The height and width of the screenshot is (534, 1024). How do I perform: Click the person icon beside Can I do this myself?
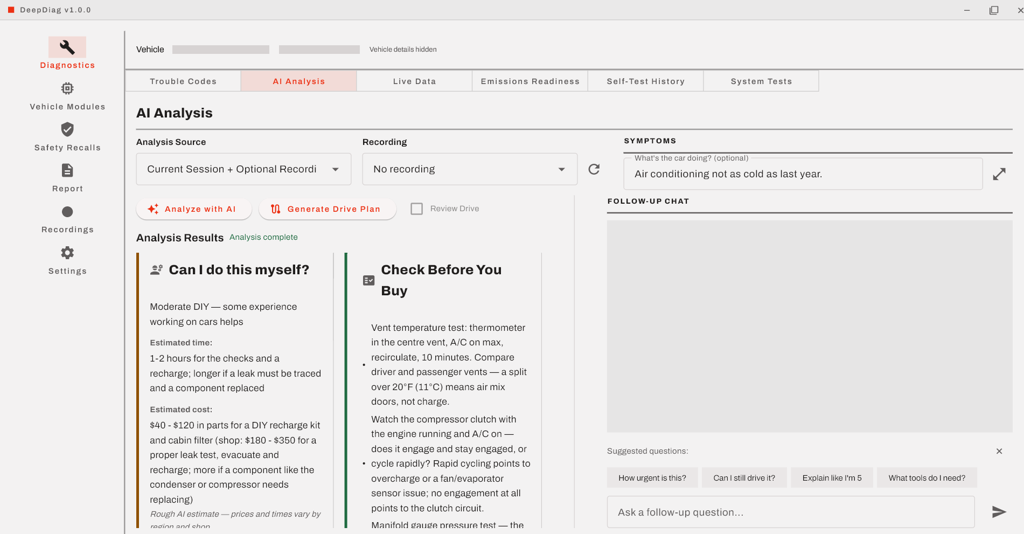coord(157,270)
